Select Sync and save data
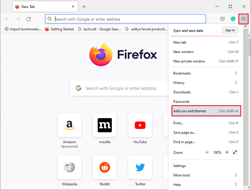 pos(188,31)
